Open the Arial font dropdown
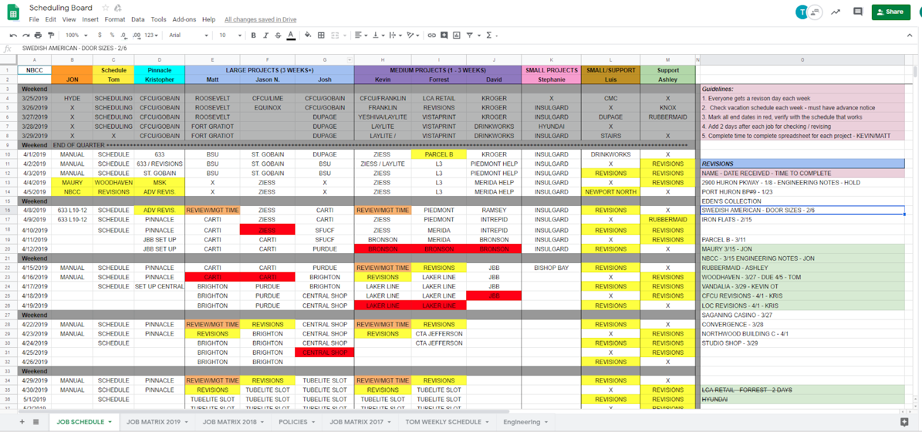The image size is (922, 432). pyautogui.click(x=188, y=35)
